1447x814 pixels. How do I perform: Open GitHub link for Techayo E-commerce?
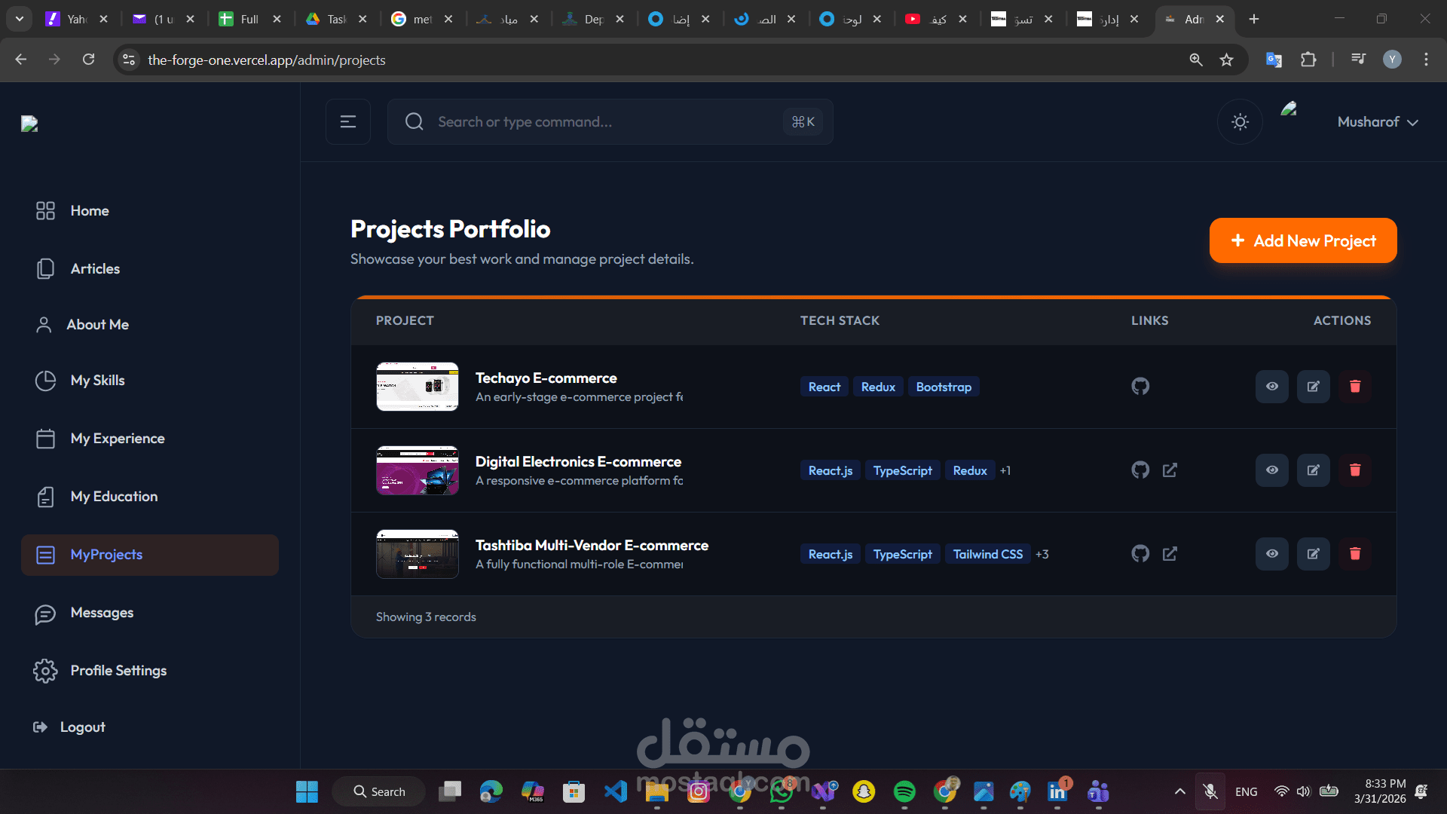(1140, 387)
